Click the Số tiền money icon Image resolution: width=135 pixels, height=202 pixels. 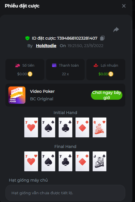pos(17,66)
